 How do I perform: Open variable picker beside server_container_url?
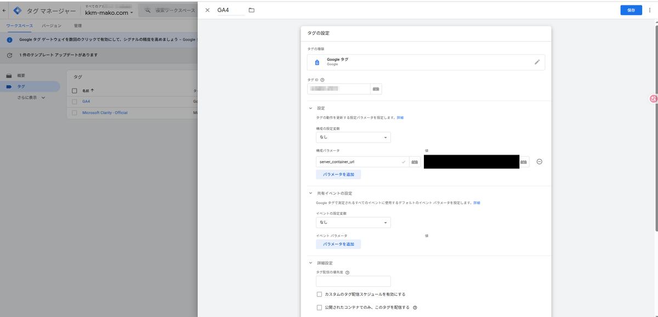coord(415,162)
